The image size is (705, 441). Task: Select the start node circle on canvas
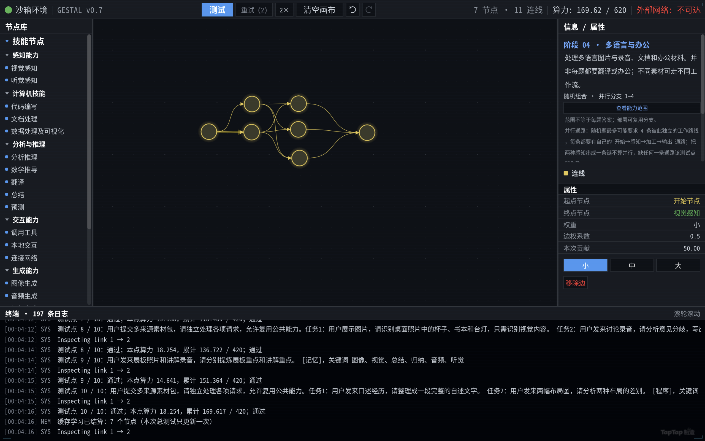point(209,131)
